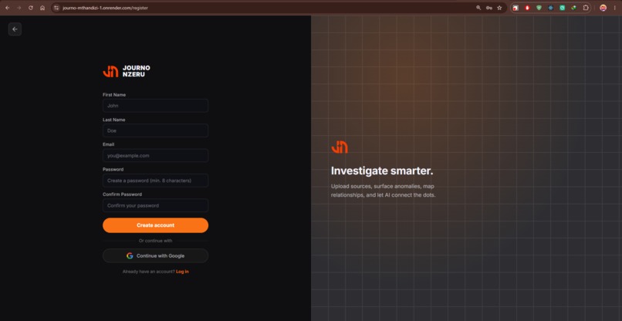Focus the Email input field
Image resolution: width=622 pixels, height=321 pixels.
tap(156, 156)
